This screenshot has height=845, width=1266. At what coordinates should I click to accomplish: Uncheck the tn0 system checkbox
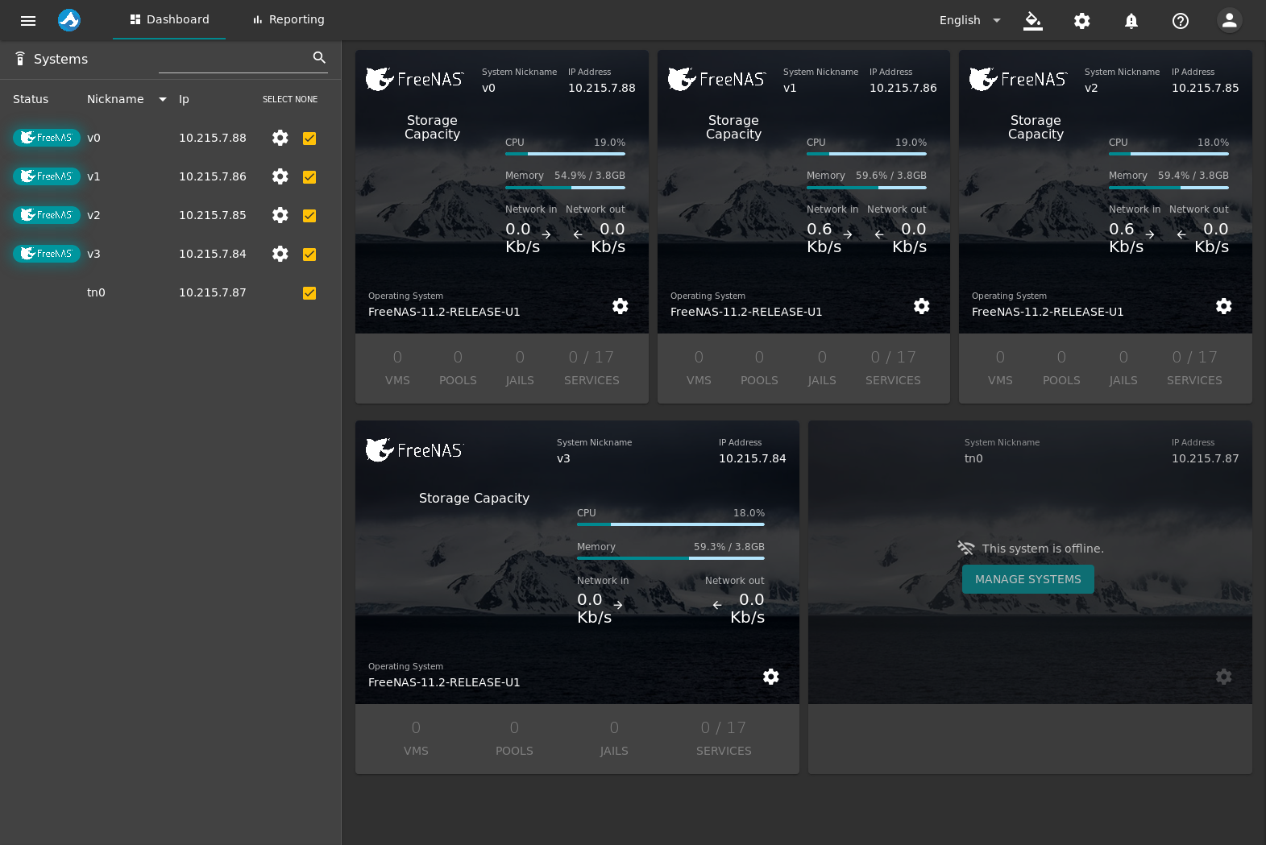(x=309, y=293)
